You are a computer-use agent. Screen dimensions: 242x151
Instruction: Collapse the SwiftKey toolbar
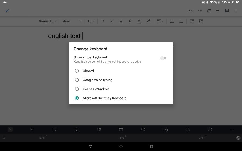pyautogui.click(x=4, y=138)
